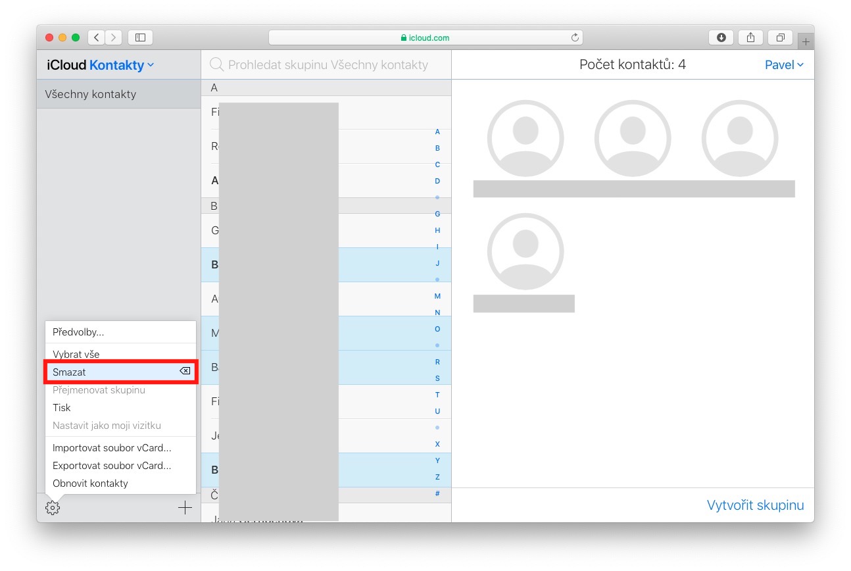Image resolution: width=851 pixels, height=571 pixels.
Task: Choose Obnovit kontakty in the menu
Action: click(120, 483)
